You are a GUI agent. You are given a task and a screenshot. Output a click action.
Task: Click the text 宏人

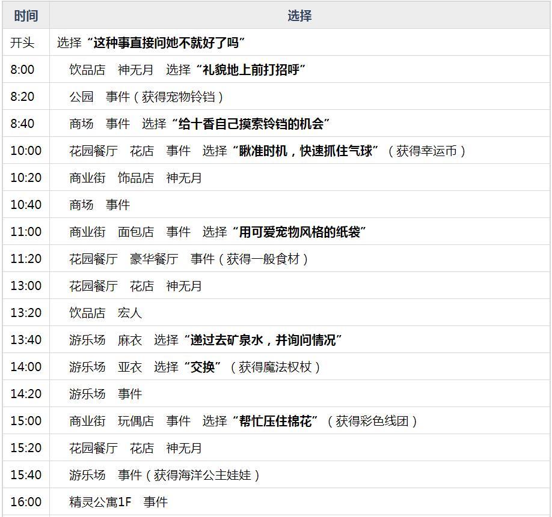point(130,313)
